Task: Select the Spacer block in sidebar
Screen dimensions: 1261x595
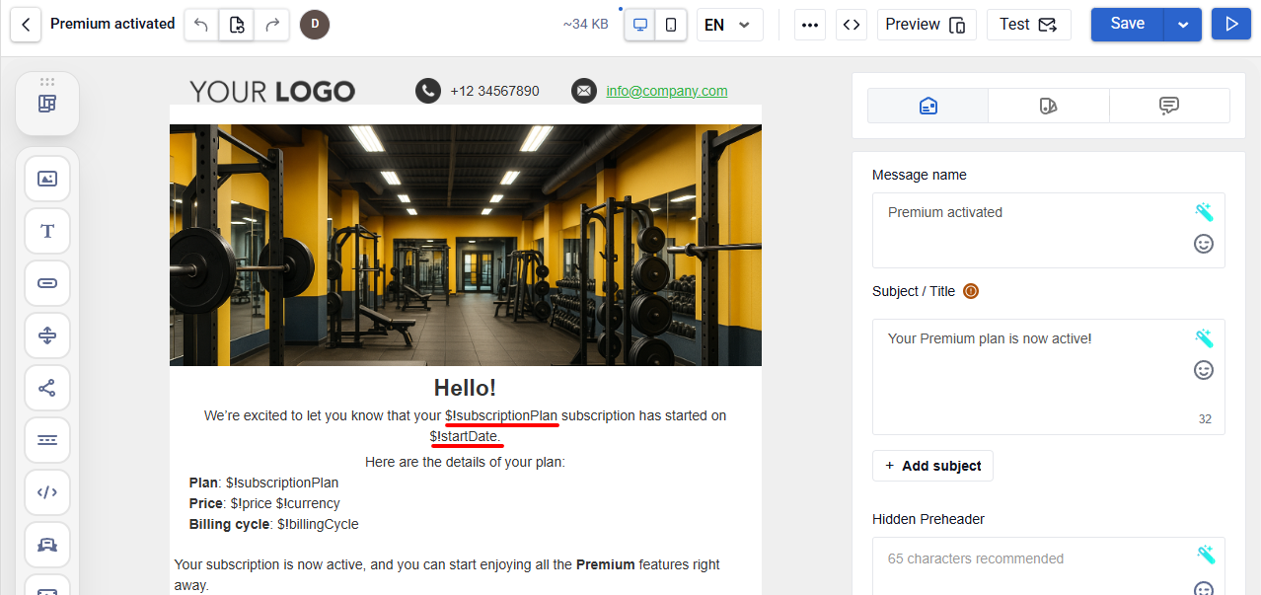Action: (47, 335)
